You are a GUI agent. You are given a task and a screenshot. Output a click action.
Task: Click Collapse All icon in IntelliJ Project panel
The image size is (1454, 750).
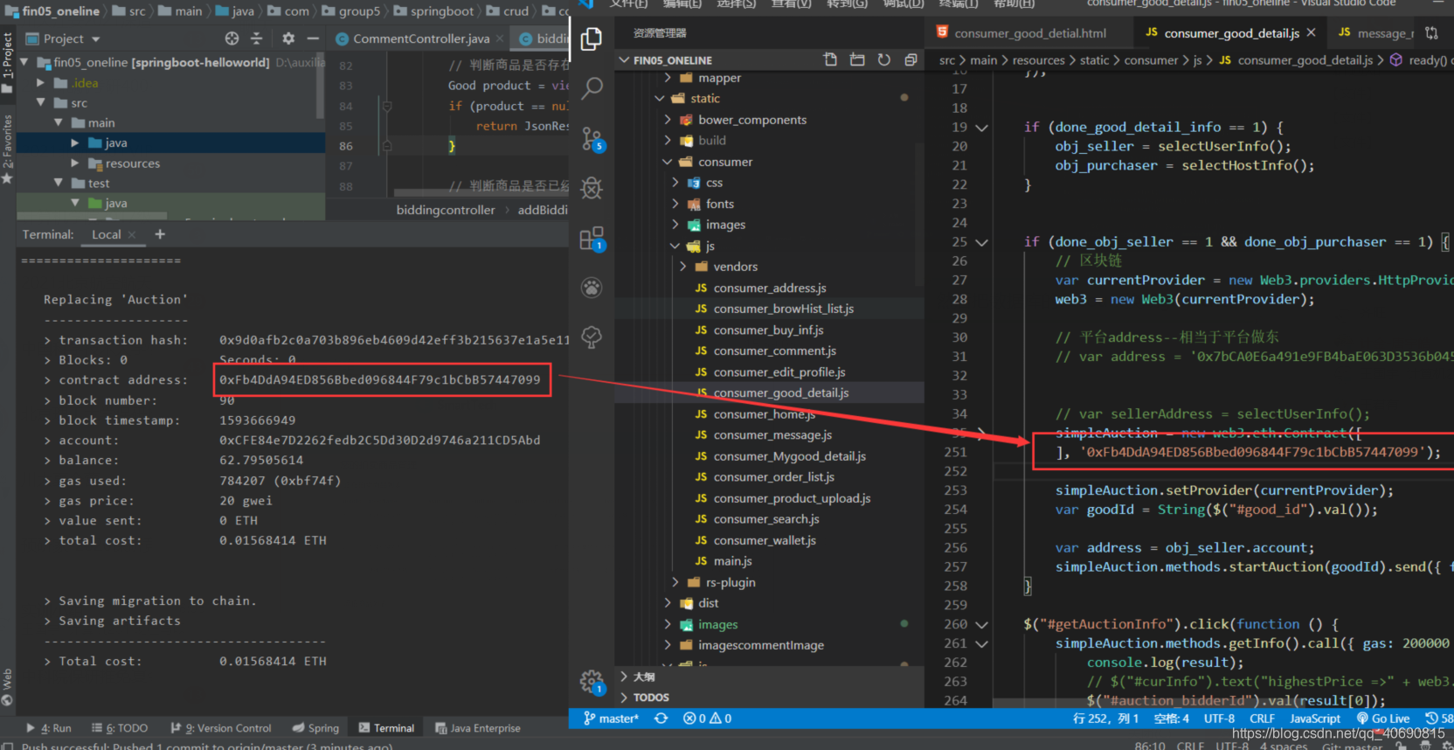(256, 38)
